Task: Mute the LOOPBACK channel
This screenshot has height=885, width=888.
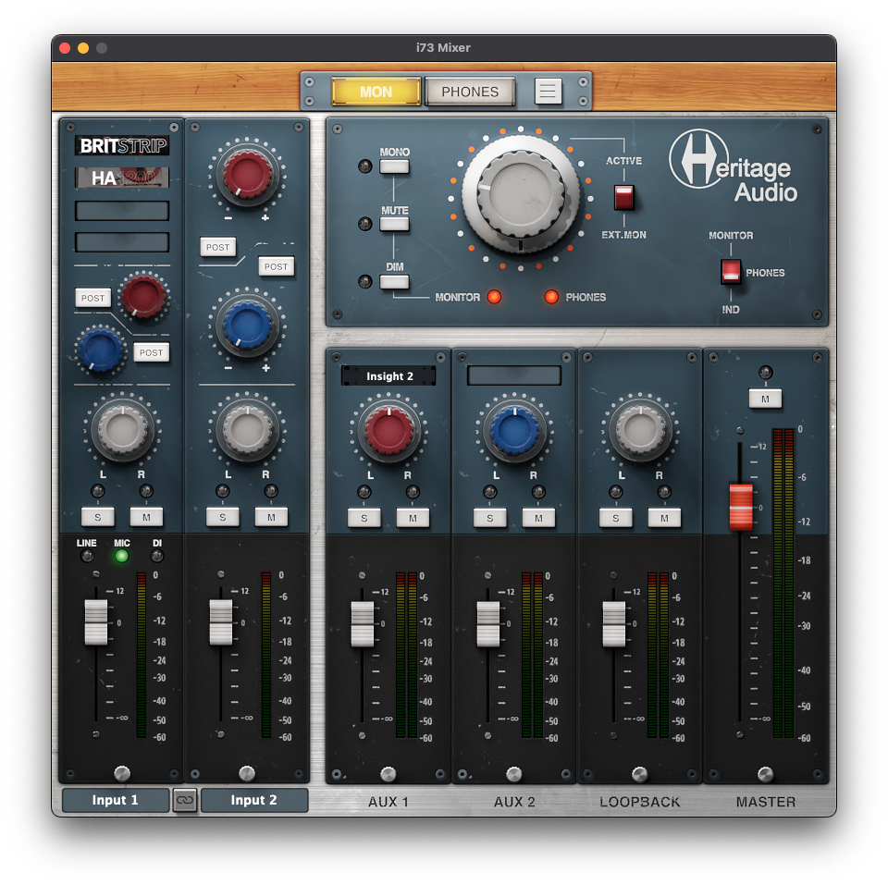Action: pos(664,518)
